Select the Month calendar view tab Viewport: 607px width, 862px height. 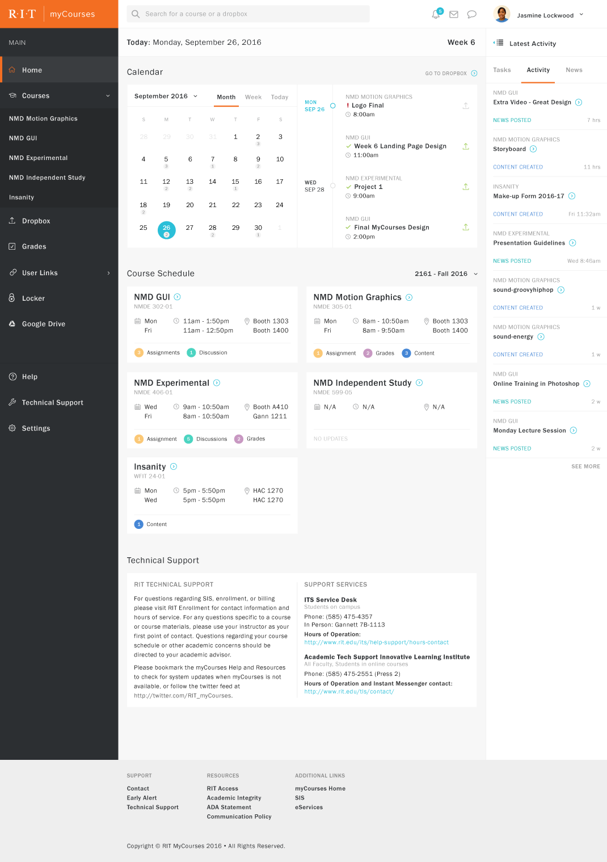click(x=226, y=97)
